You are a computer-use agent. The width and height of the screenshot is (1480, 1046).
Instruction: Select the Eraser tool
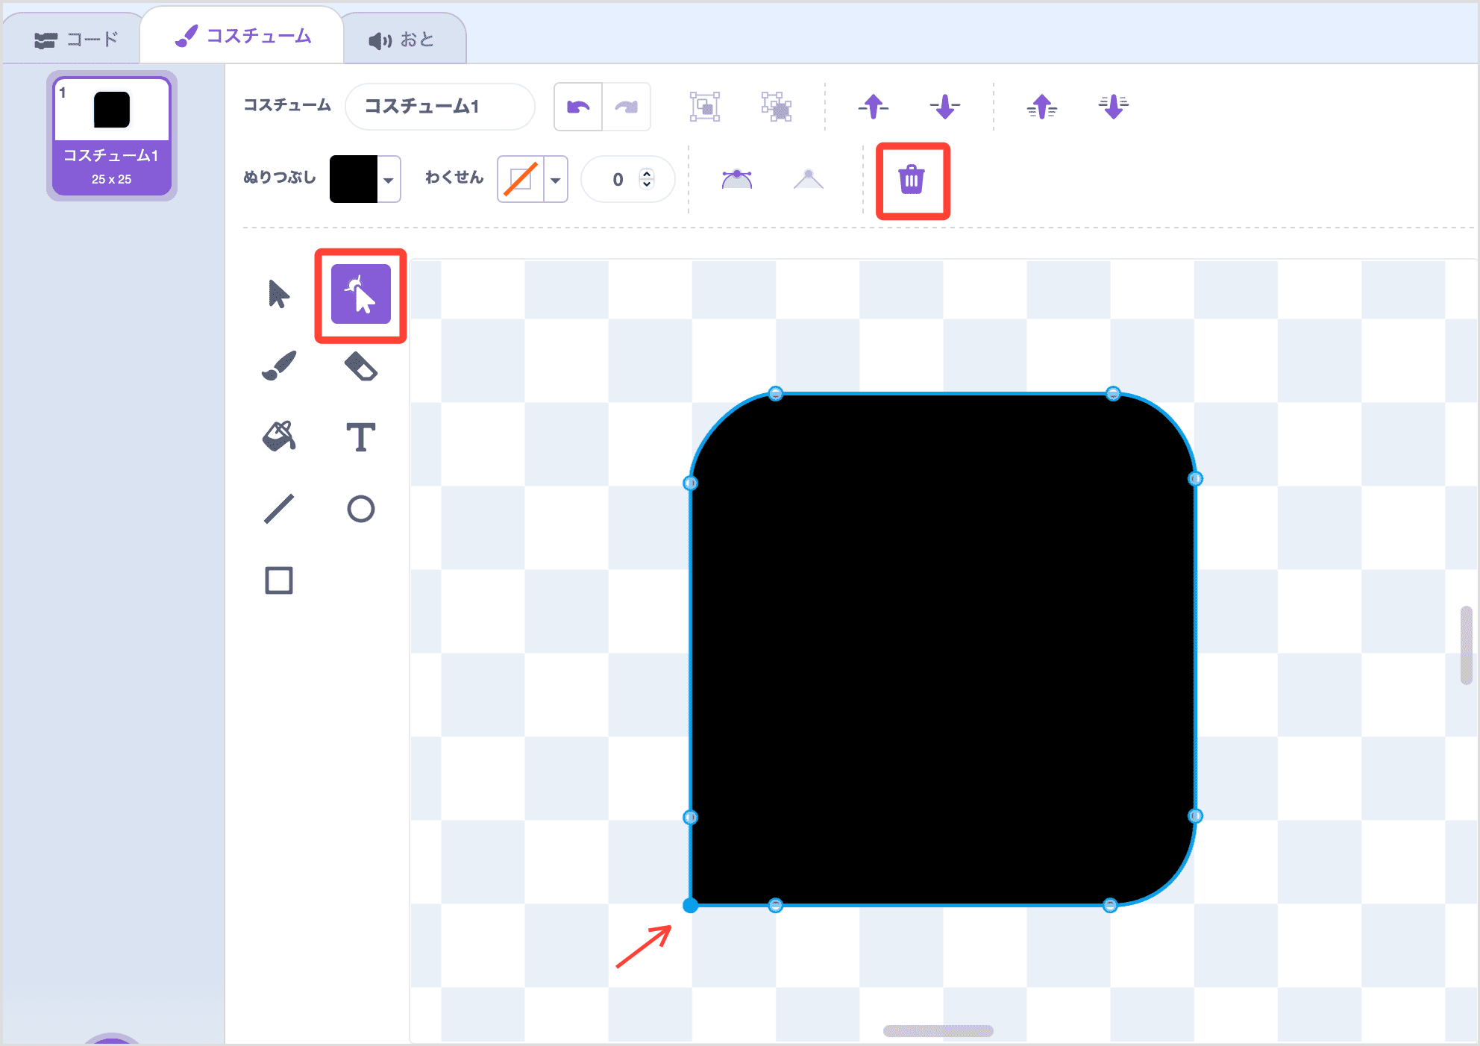361,365
